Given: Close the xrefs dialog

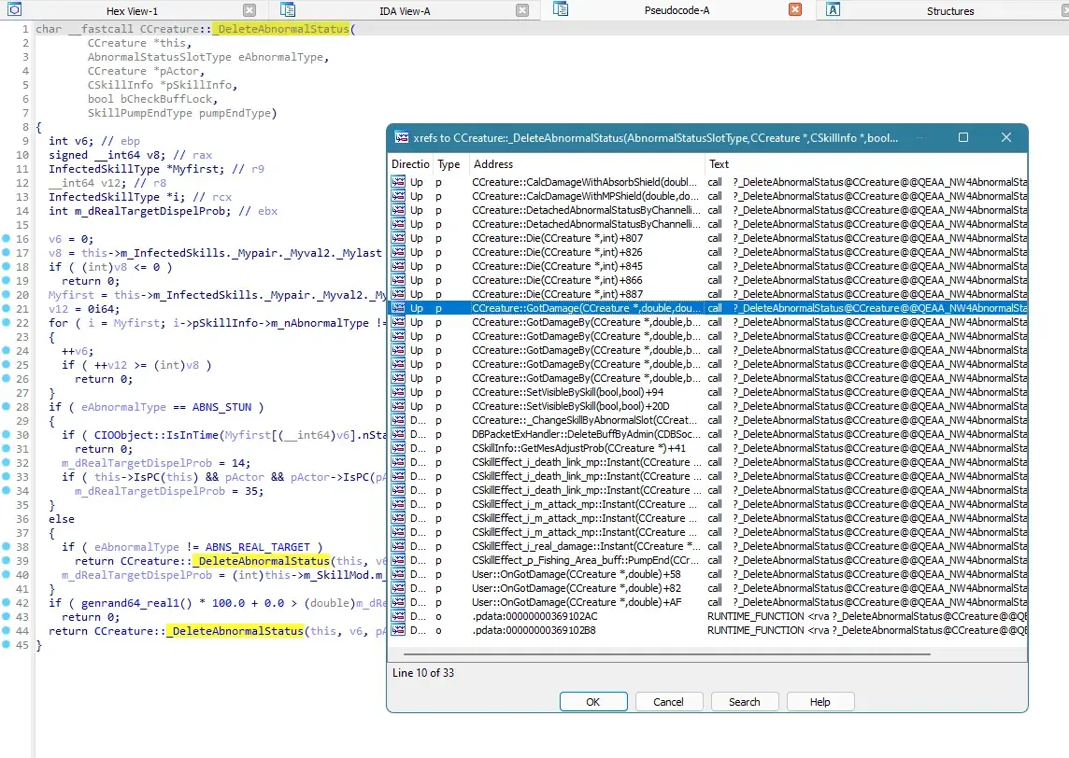Looking at the screenshot, I should point(1006,137).
